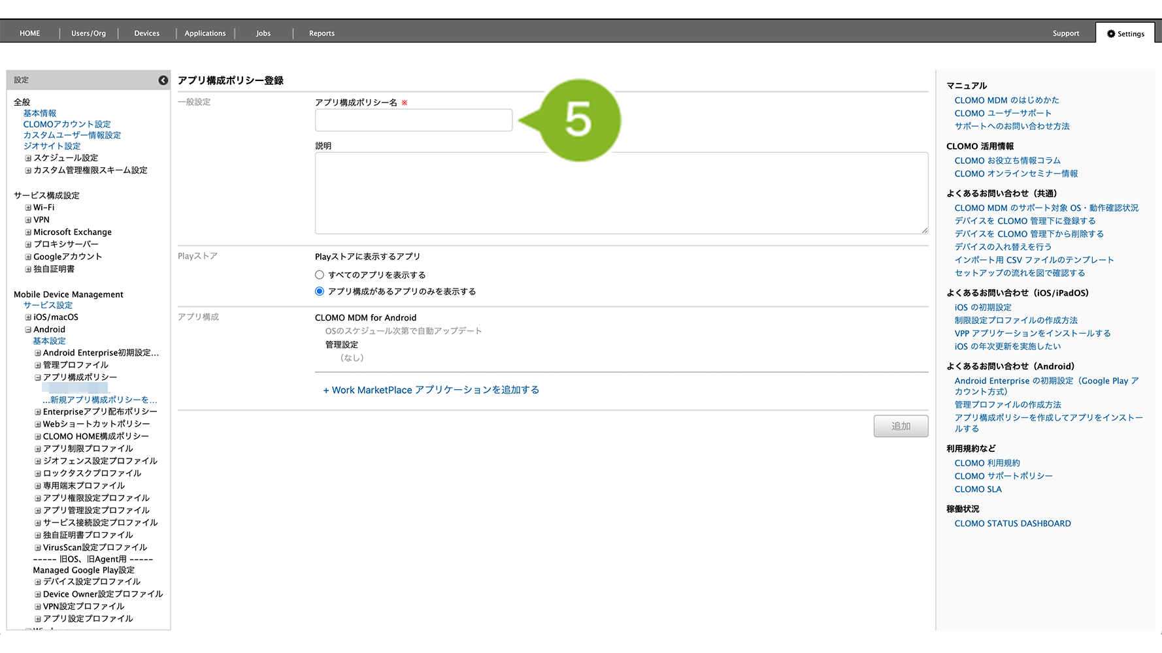
Task: Expand 専用端末プロファイル node
Action: pyautogui.click(x=38, y=486)
